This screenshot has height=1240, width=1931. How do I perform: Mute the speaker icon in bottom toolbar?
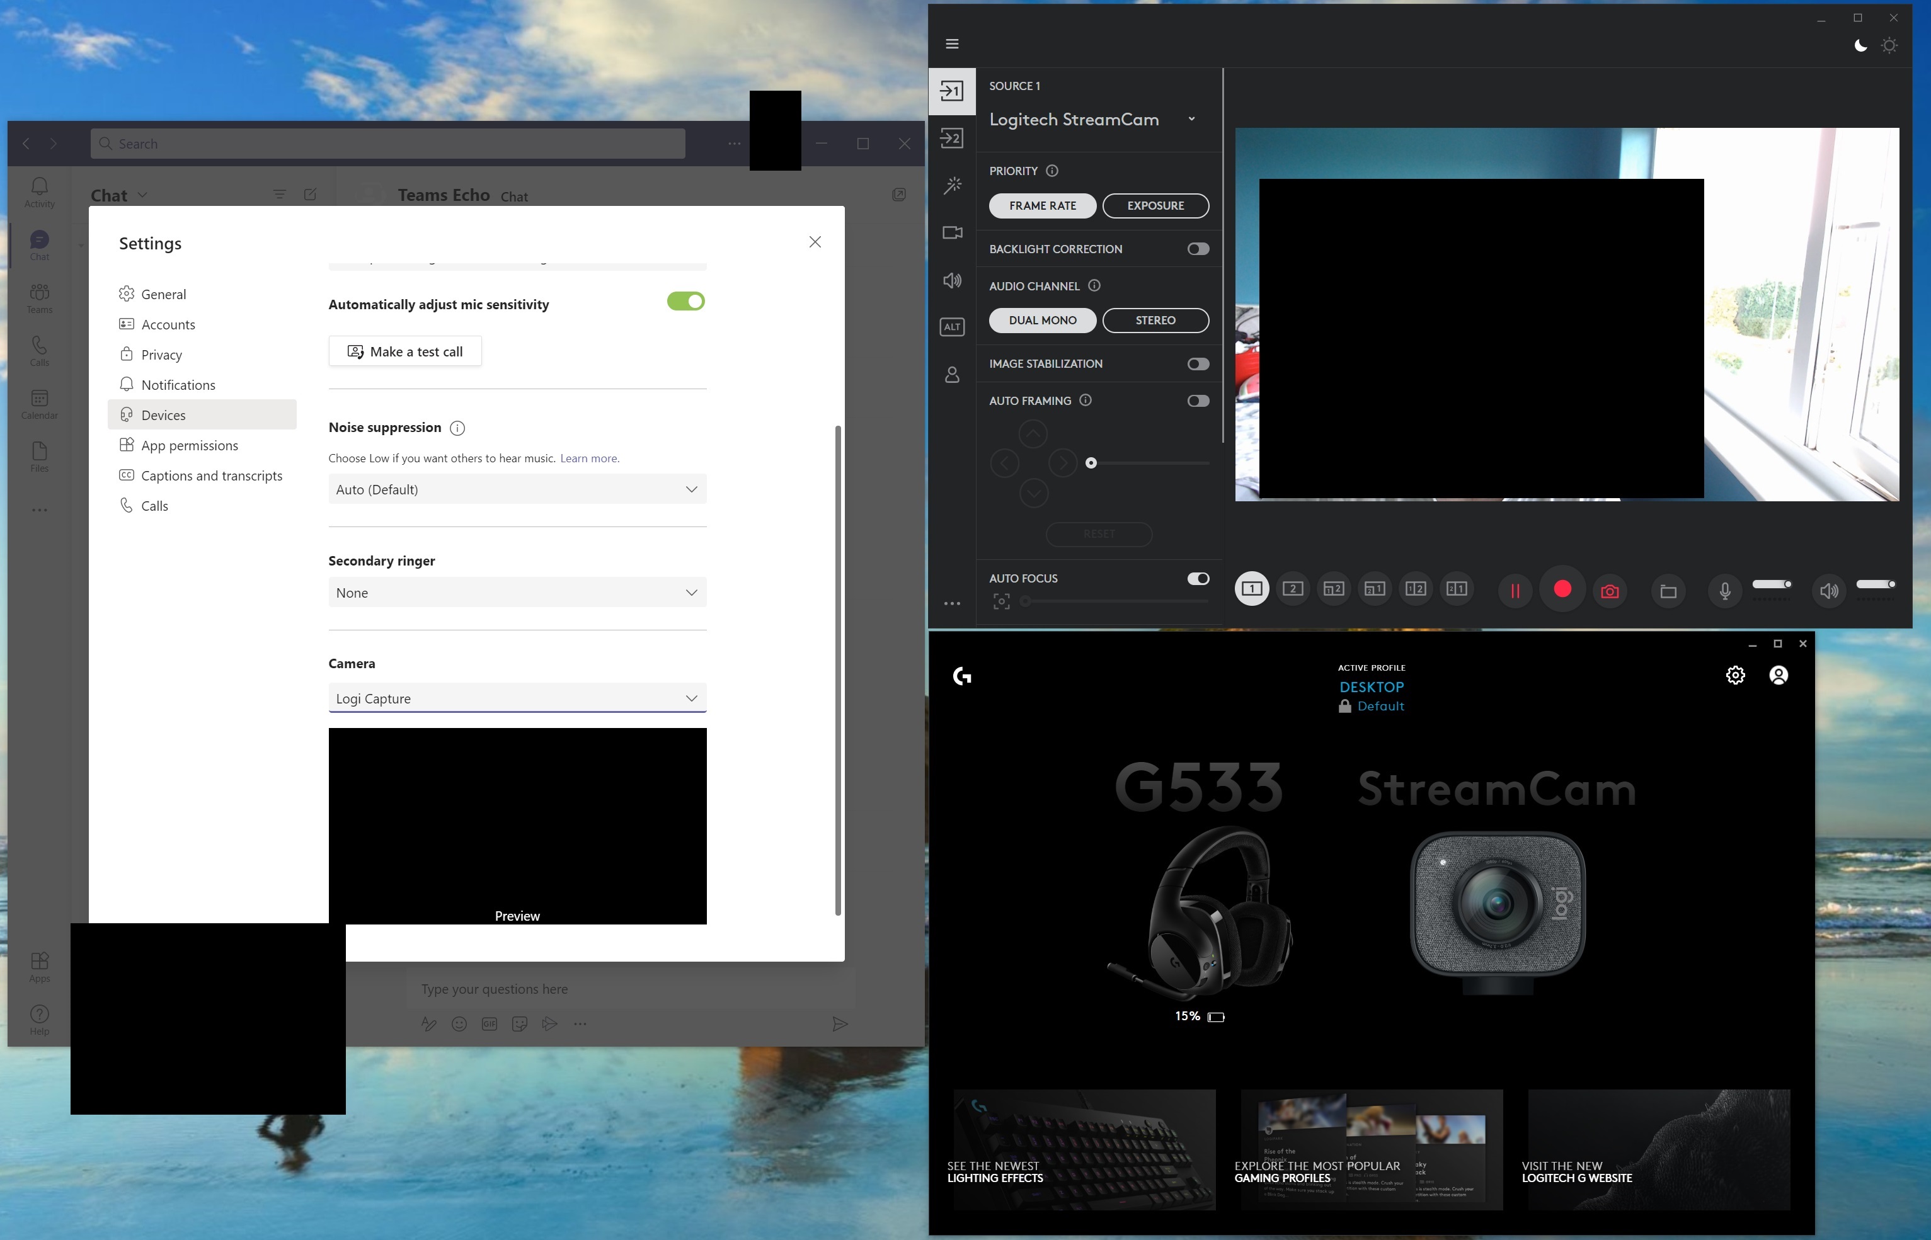click(x=1829, y=591)
